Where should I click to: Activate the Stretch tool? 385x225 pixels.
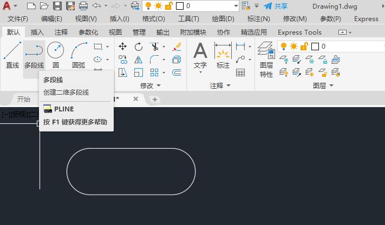pos(122,72)
